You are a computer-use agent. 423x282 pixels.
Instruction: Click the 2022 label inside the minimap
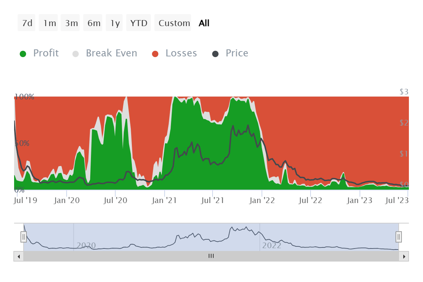(272, 246)
